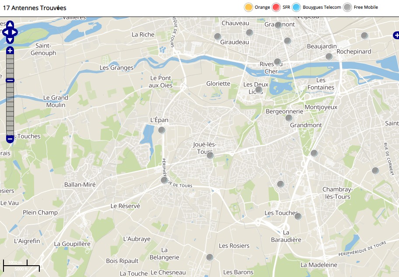Viewport: 399px width, 277px height.
Task: Click the 'Les Granges' map label
Action: tap(117, 68)
